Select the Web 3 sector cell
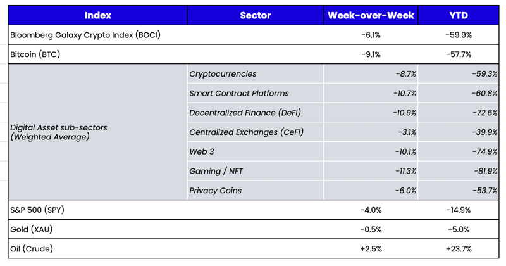Viewport: 506px width, 266px height. click(203, 152)
